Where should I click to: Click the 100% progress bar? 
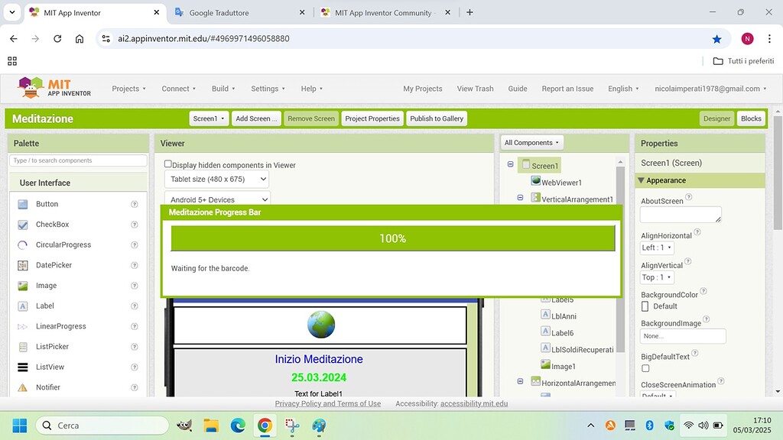[391, 238]
